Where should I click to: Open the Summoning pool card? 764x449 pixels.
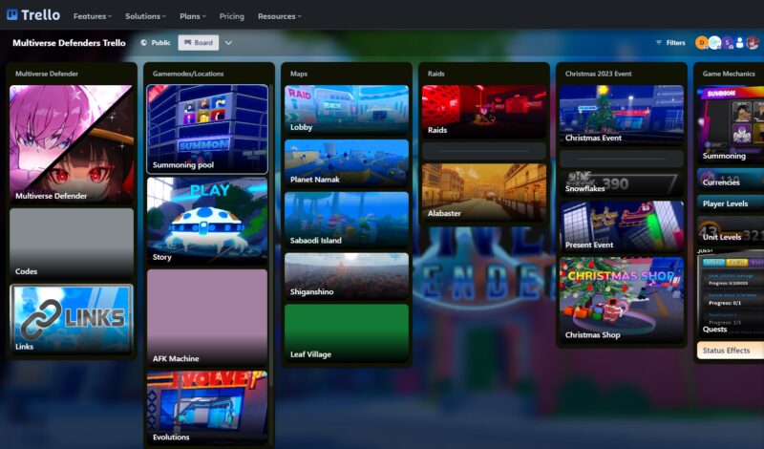point(207,129)
